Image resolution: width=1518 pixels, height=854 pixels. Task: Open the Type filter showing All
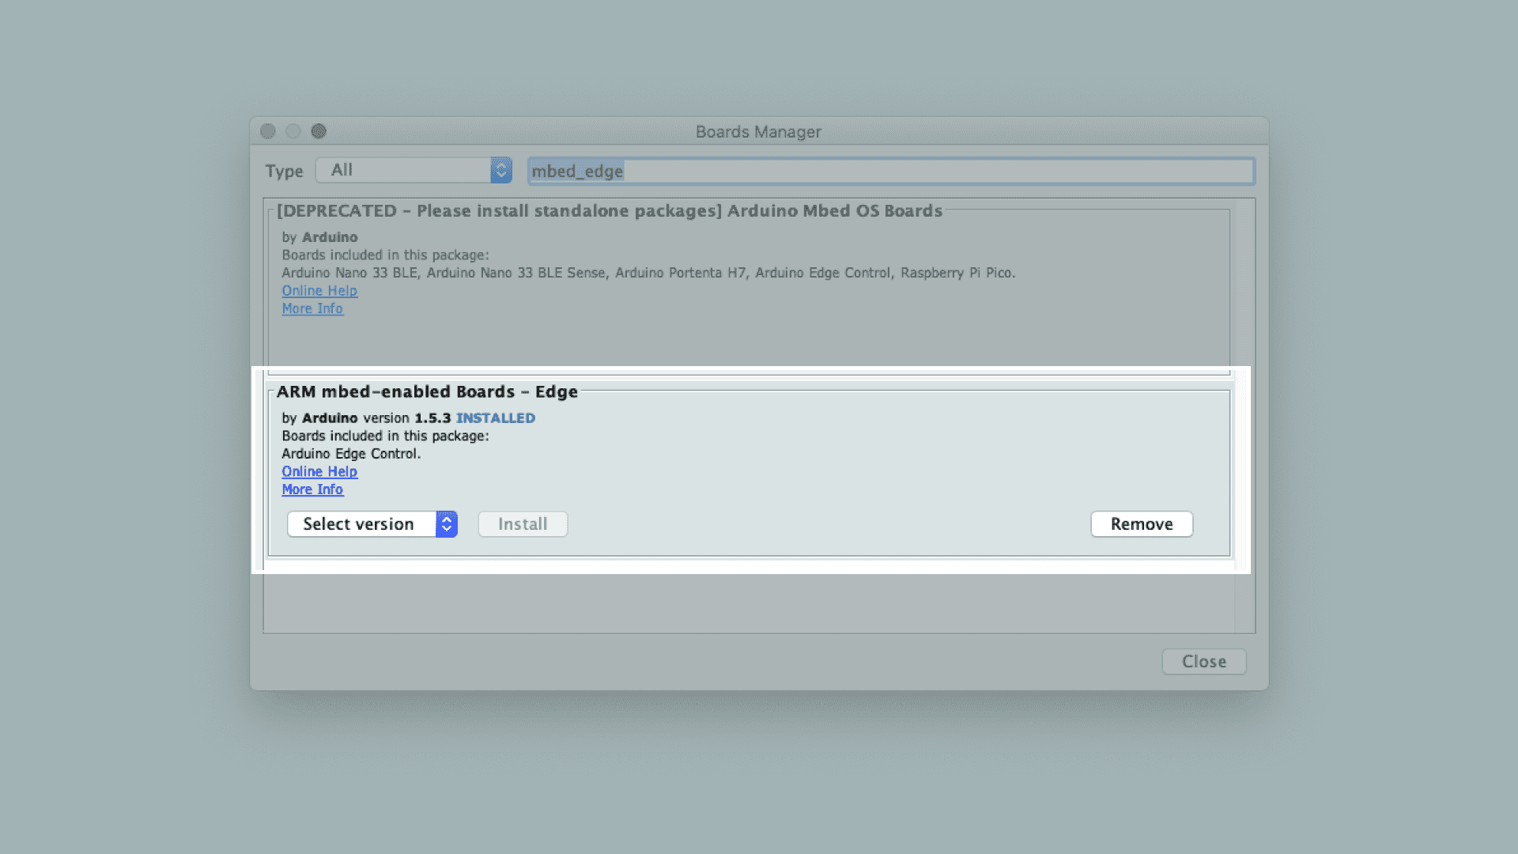click(403, 170)
